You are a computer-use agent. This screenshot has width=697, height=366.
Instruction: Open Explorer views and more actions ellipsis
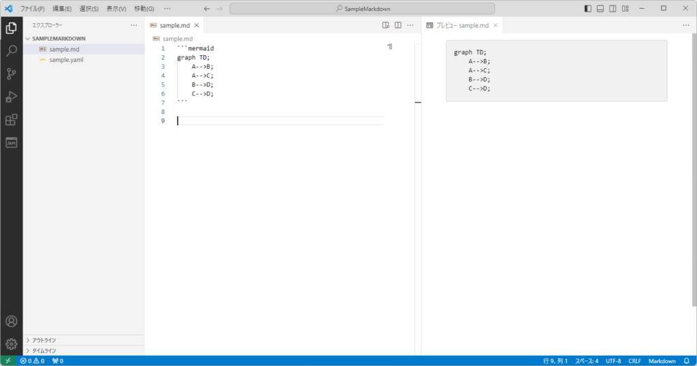134,25
